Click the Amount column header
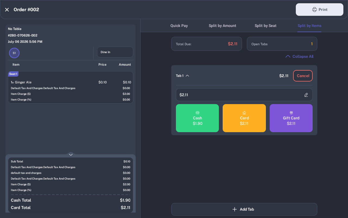This screenshot has width=348, height=218. 125,65
